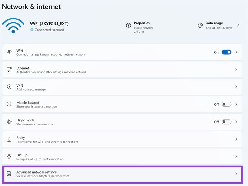The image size is (248, 186).
Task: Expand the Dial-up section chevron
Action: pos(236,156)
